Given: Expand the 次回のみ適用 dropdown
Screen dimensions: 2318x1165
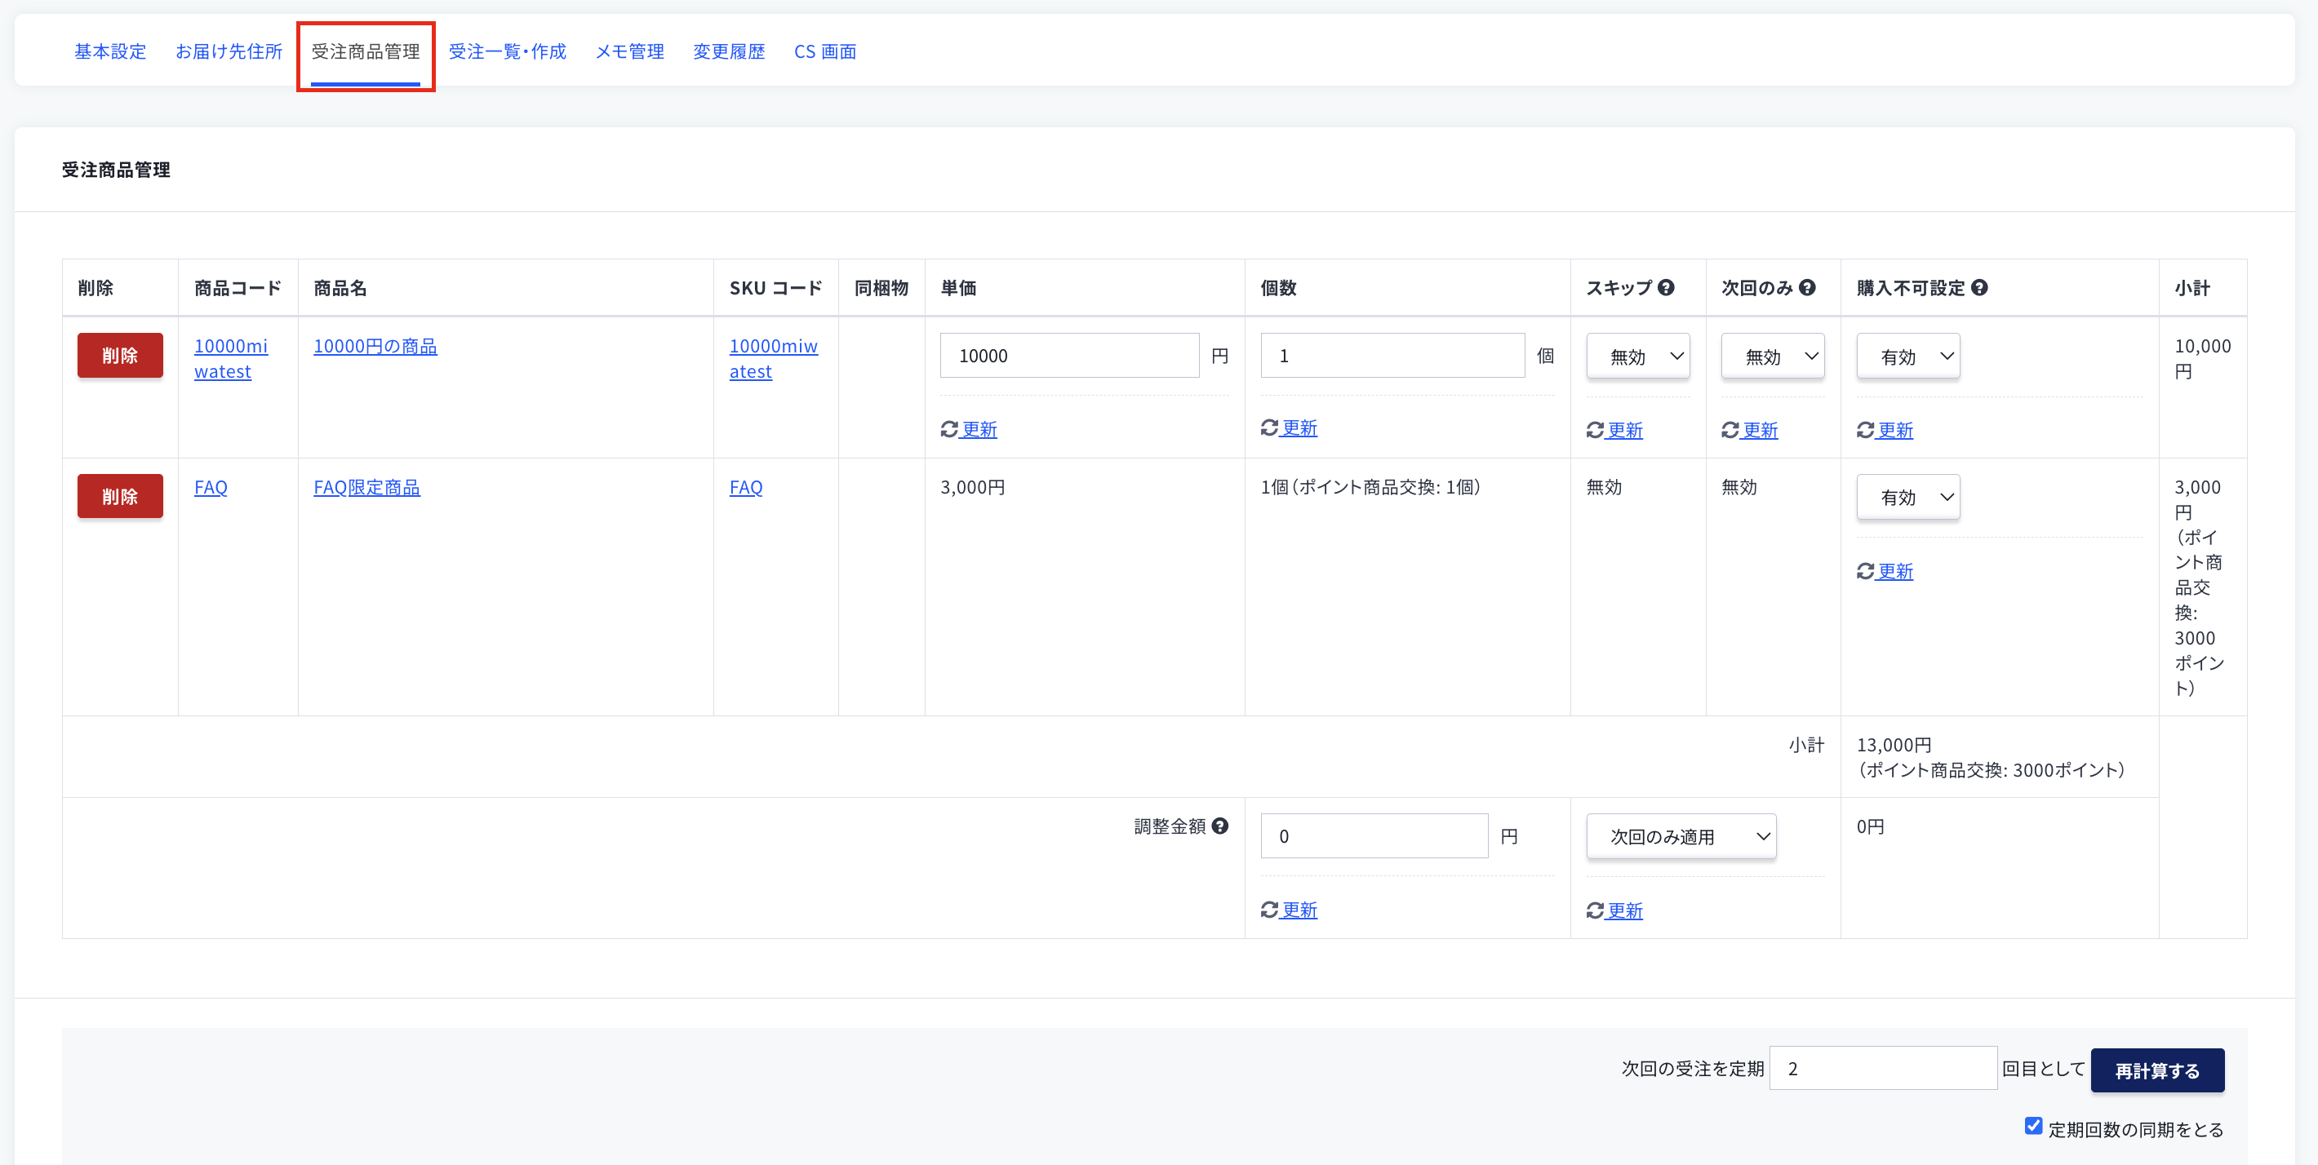Looking at the screenshot, I should pyautogui.click(x=1681, y=835).
